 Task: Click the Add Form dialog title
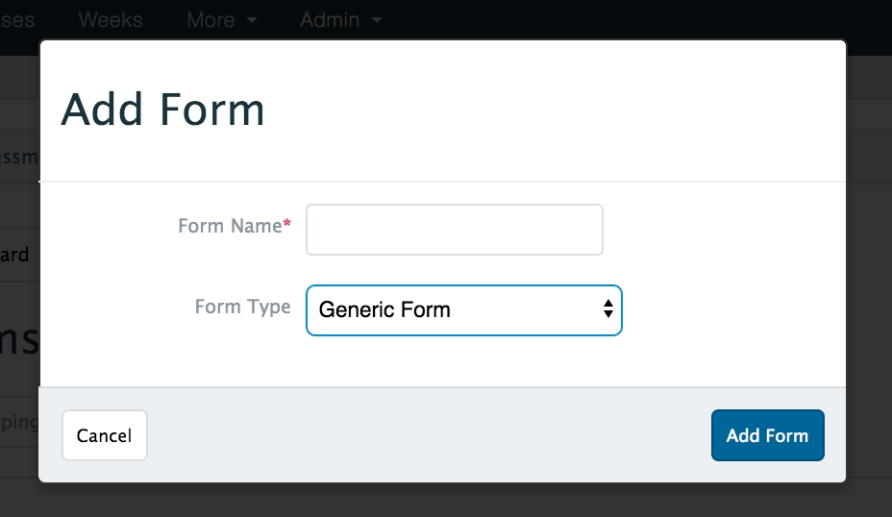(162, 110)
